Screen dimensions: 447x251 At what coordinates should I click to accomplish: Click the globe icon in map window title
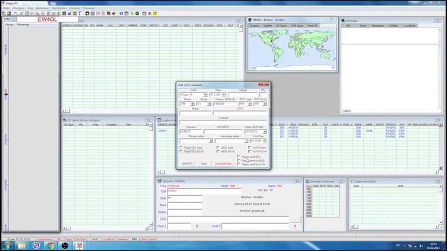(x=250, y=20)
